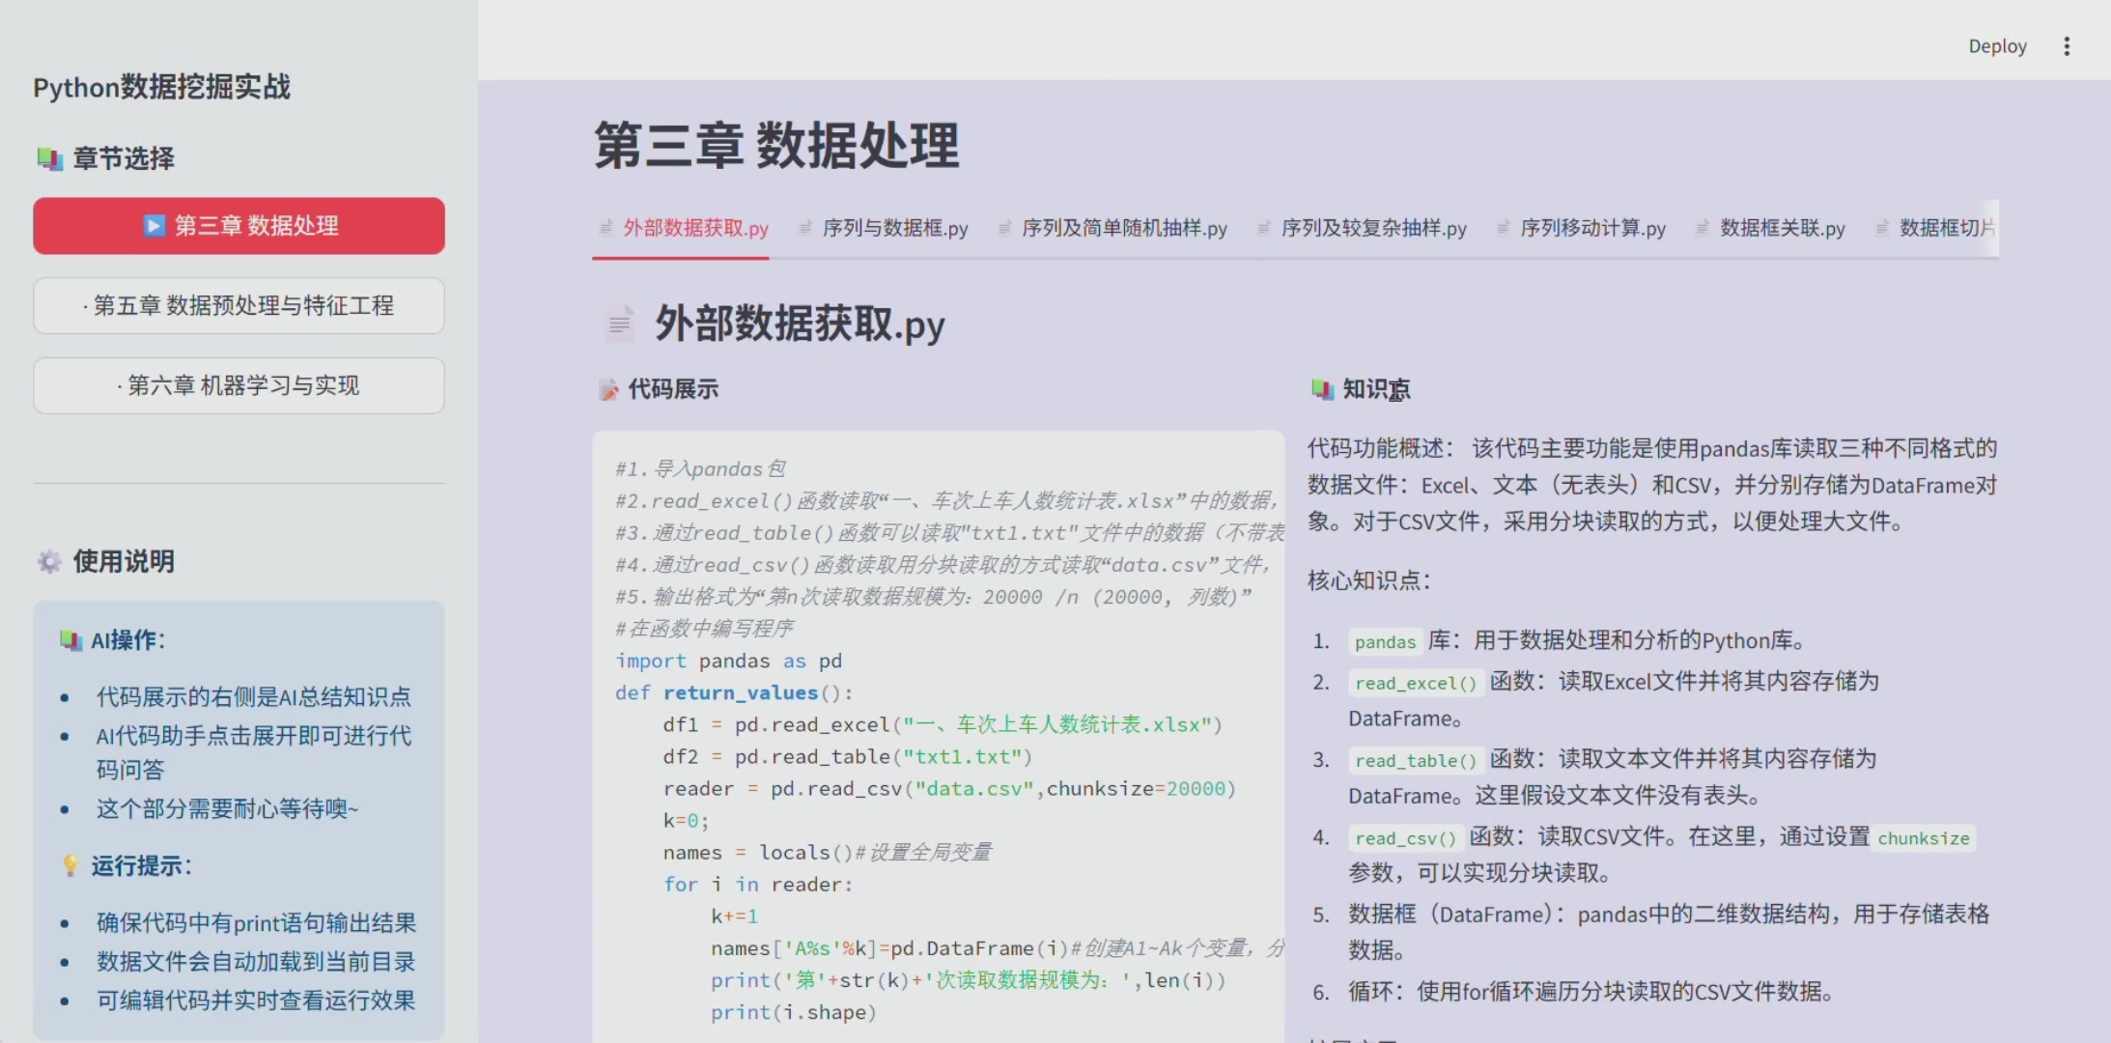The height and width of the screenshot is (1043, 2111).
Task: Click the memo icon beside 代码展示
Action: point(608,390)
